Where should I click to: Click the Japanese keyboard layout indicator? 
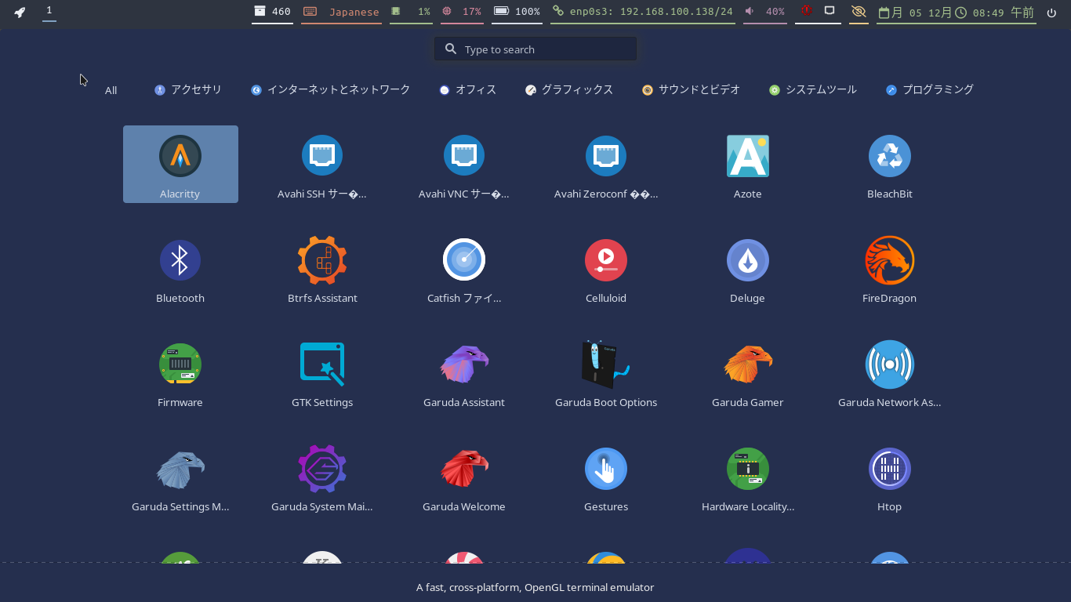click(x=341, y=12)
